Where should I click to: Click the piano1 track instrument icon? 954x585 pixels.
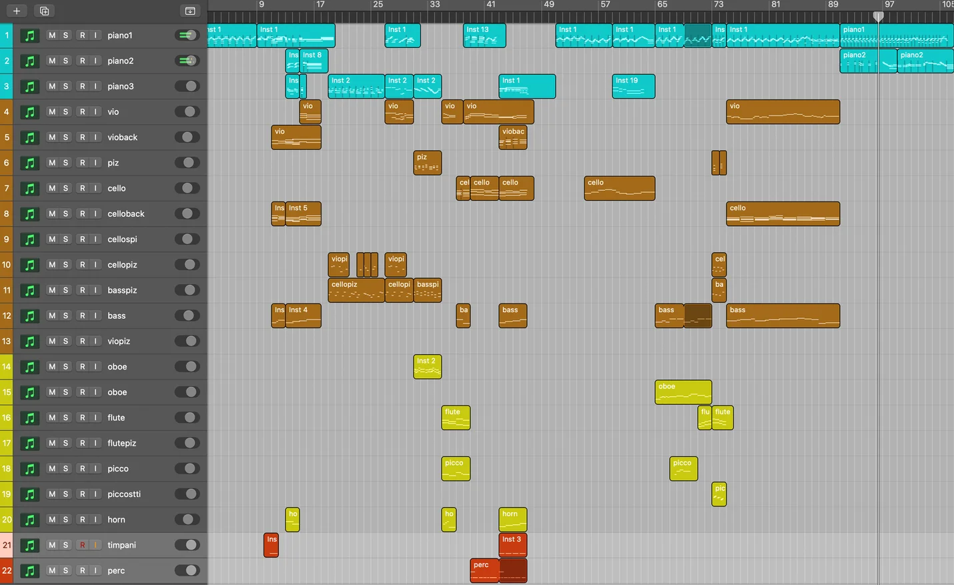click(x=29, y=35)
